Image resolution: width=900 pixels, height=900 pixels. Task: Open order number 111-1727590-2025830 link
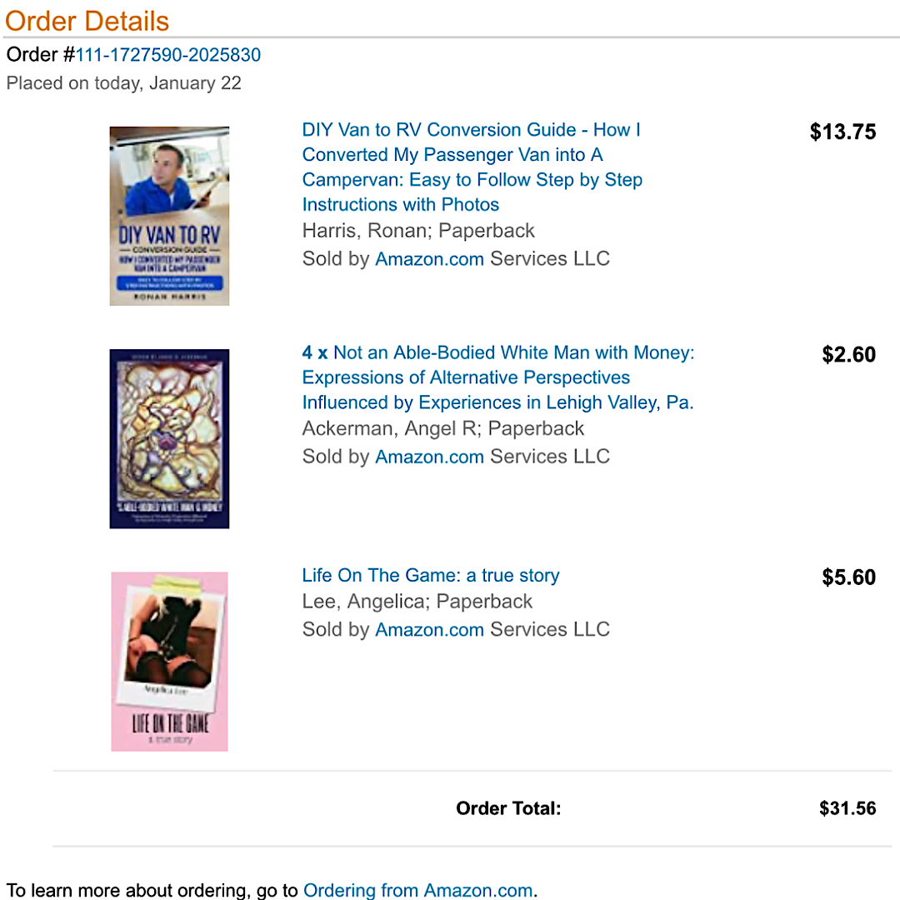[168, 56]
